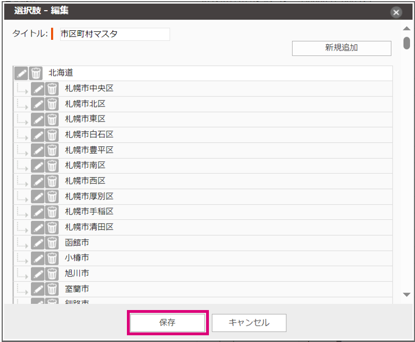Select the 旭川市 row text

[x=77, y=273]
